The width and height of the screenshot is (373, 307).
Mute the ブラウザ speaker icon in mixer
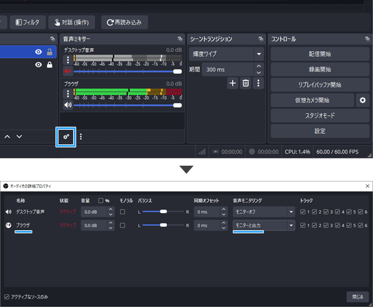coord(68,105)
